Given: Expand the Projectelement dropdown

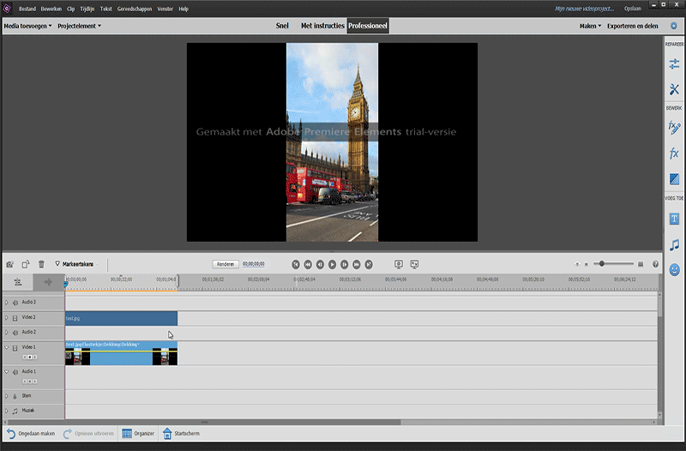Looking at the screenshot, I should pyautogui.click(x=79, y=26).
